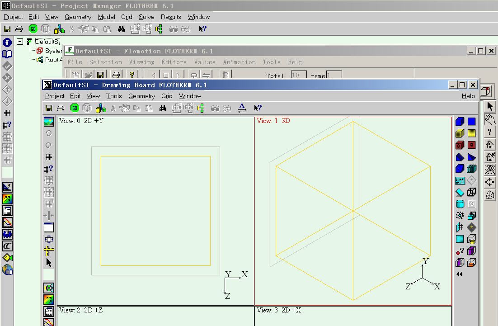Image resolution: width=498 pixels, height=326 pixels.
Task: Click binoculars find icon in Drawing Board toolbar
Action: (x=163, y=109)
